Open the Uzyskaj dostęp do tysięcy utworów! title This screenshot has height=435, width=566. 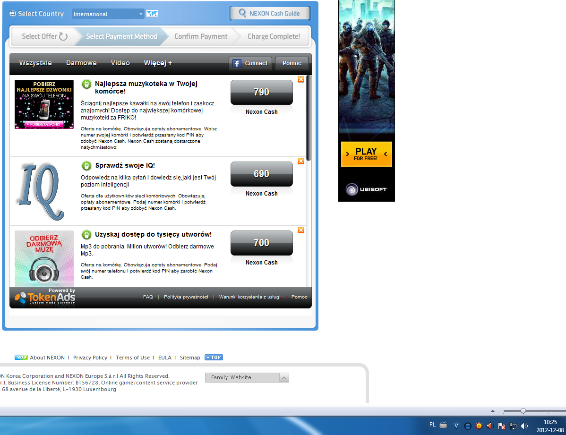(153, 234)
